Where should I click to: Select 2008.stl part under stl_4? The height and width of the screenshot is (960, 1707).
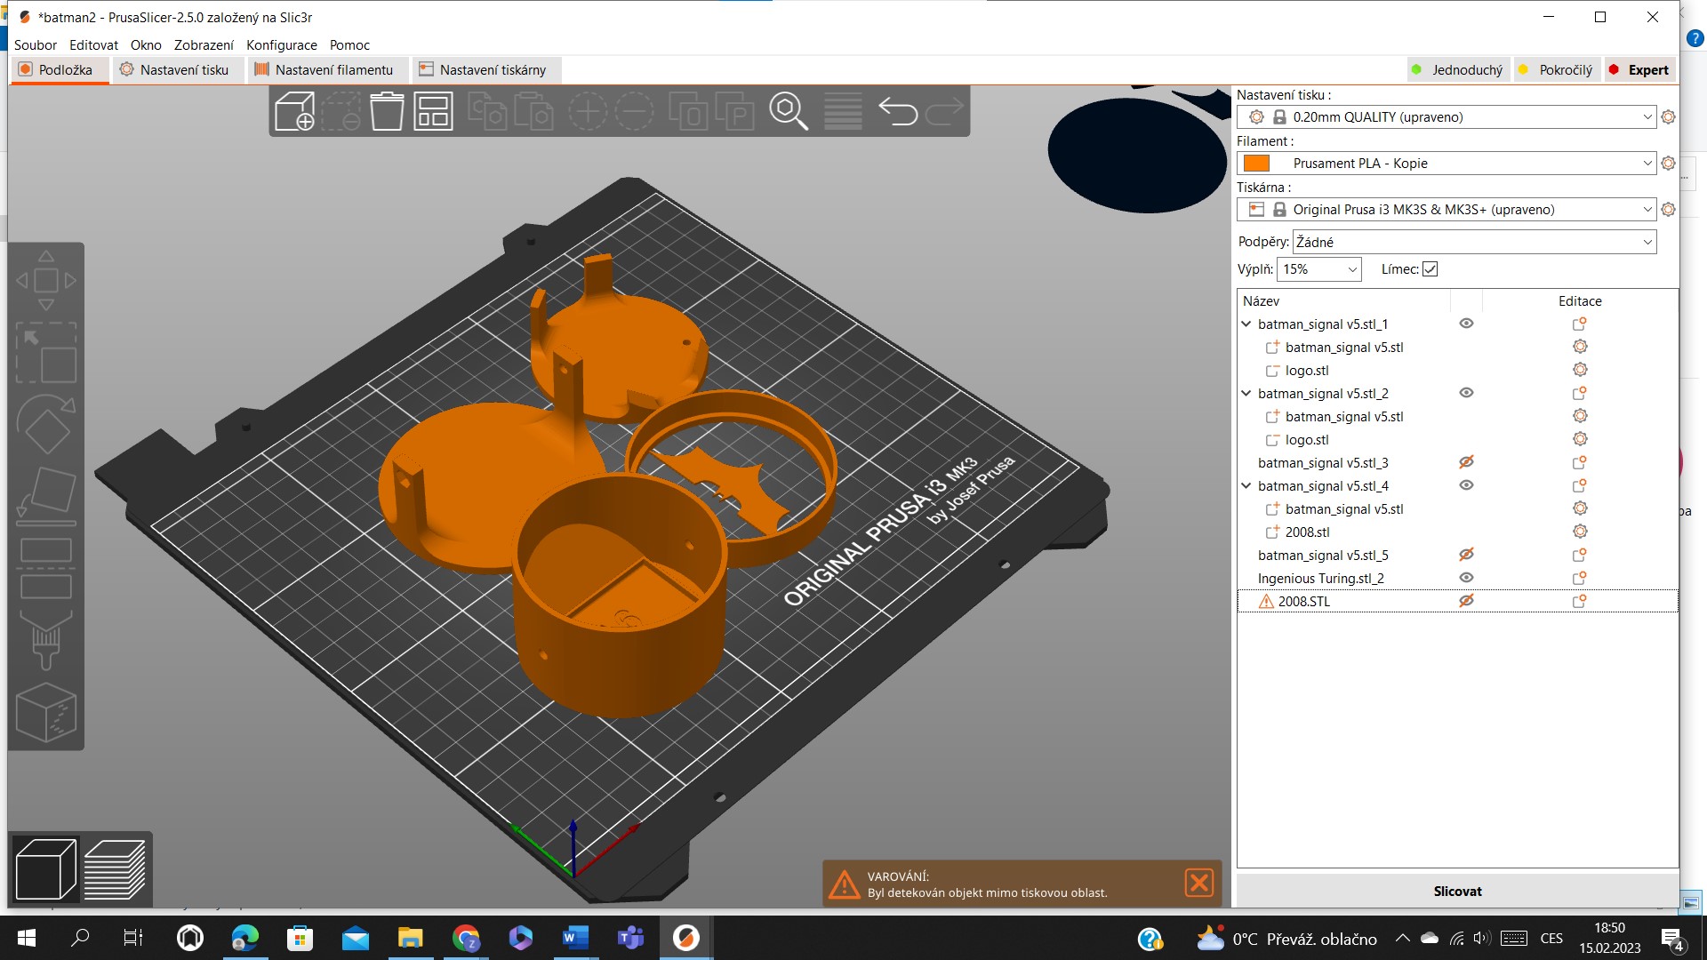pos(1307,532)
